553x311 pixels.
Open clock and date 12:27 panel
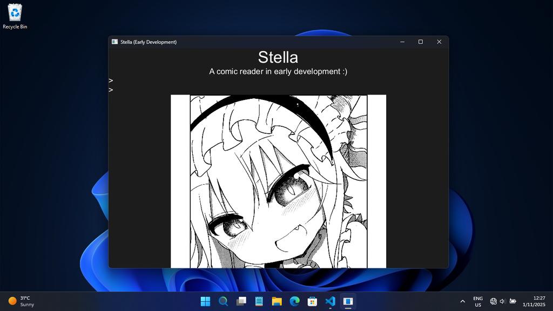[x=534, y=301]
